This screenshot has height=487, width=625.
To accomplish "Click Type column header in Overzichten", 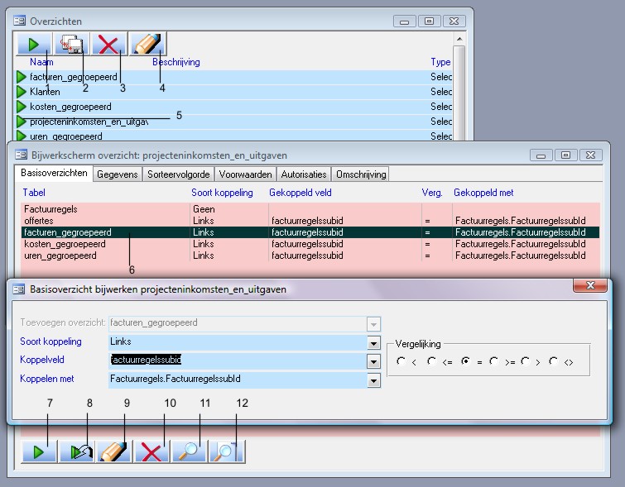I will pos(440,62).
